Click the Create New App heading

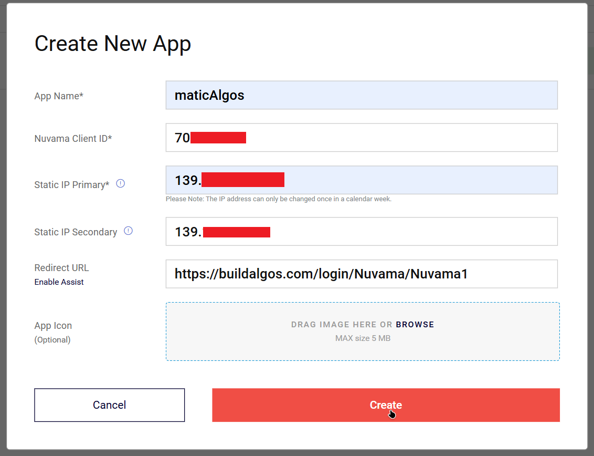point(113,44)
